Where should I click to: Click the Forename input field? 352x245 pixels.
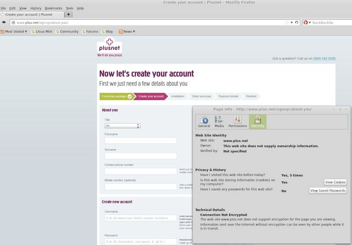click(x=141, y=141)
